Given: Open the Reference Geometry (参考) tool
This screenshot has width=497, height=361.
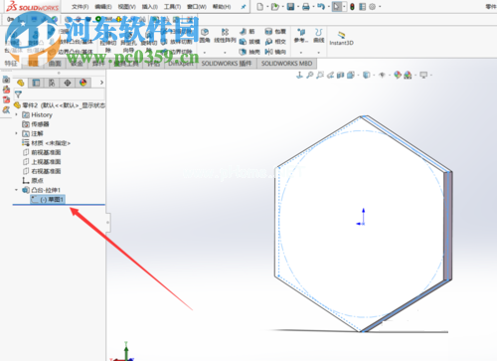Looking at the screenshot, I should point(301,36).
